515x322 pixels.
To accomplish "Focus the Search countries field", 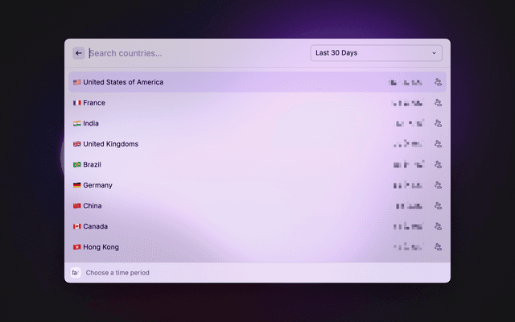I will coord(197,53).
